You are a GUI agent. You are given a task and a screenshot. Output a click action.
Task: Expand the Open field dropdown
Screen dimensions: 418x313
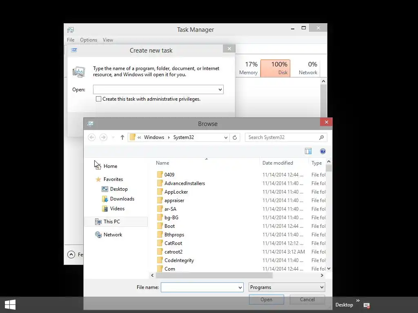point(220,90)
